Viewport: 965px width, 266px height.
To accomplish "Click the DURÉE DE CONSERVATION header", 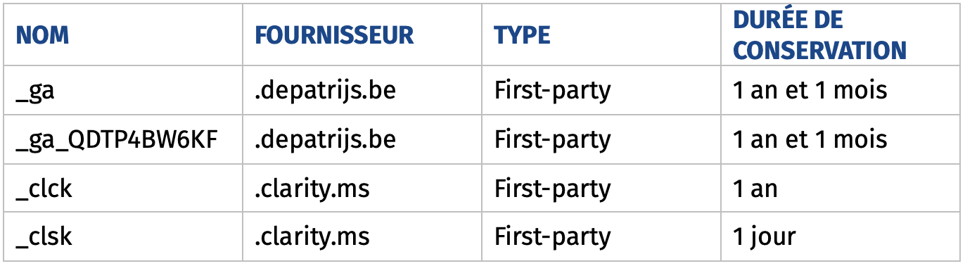I will (x=819, y=35).
